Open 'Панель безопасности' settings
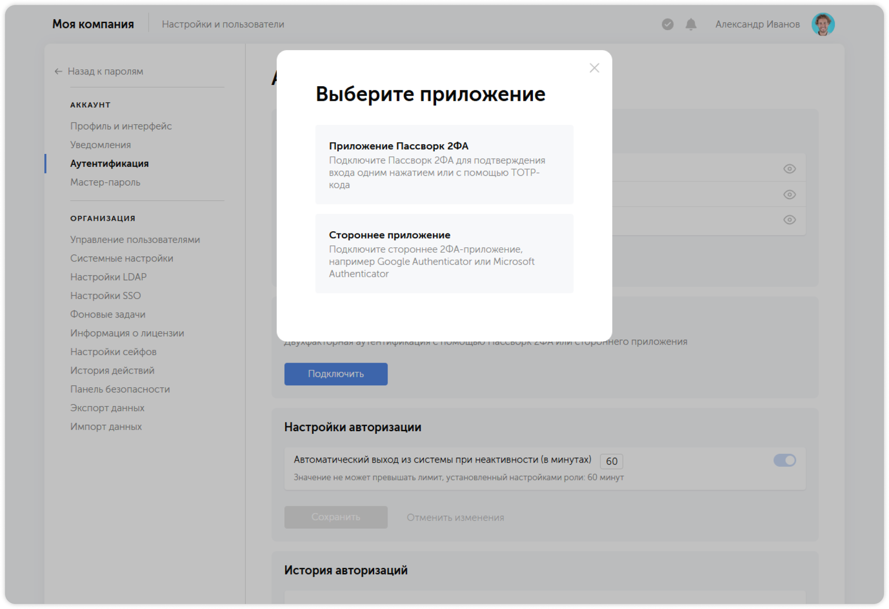This screenshot has width=889, height=609. pyautogui.click(x=120, y=389)
